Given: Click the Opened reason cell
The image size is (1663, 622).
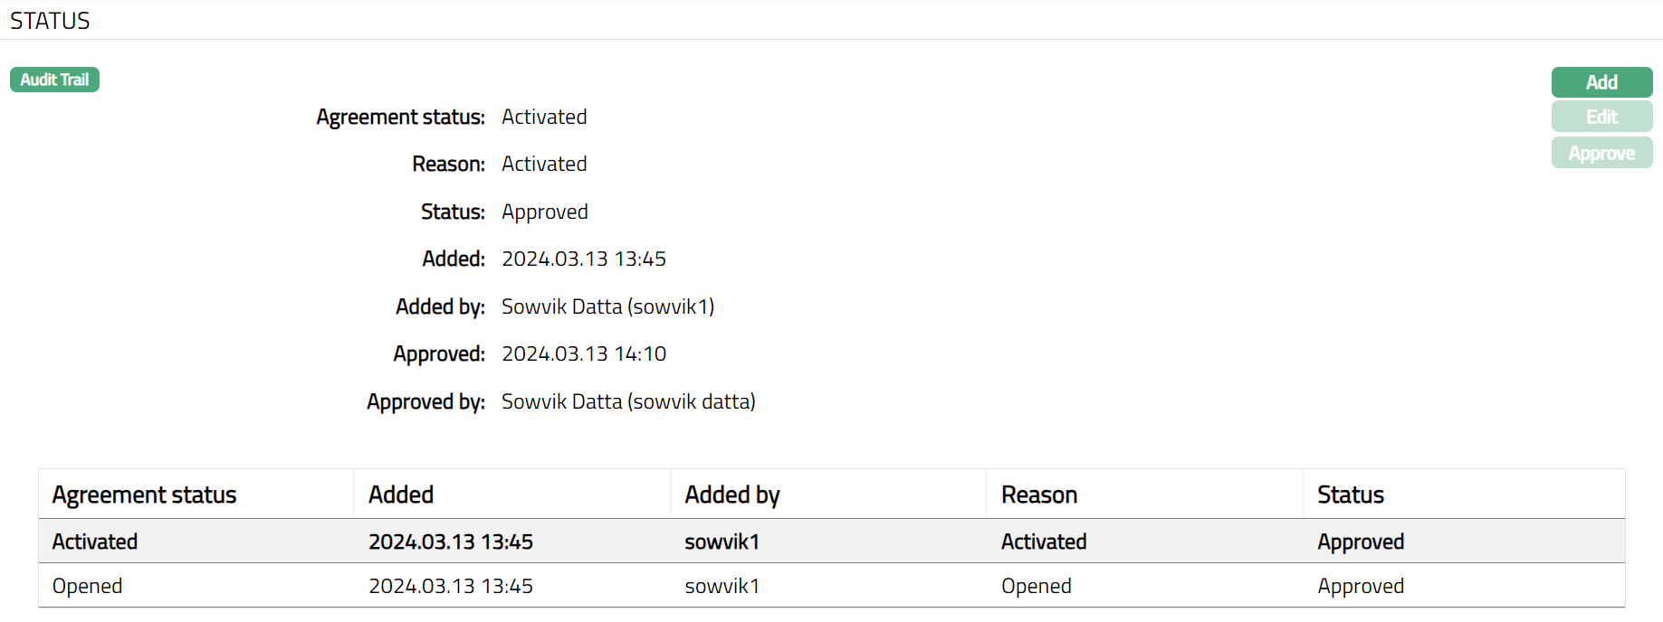Looking at the screenshot, I should [x=1036, y=586].
